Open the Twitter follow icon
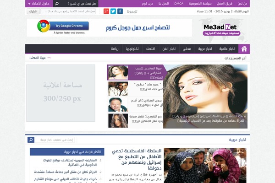 pyautogui.click(x=113, y=11)
